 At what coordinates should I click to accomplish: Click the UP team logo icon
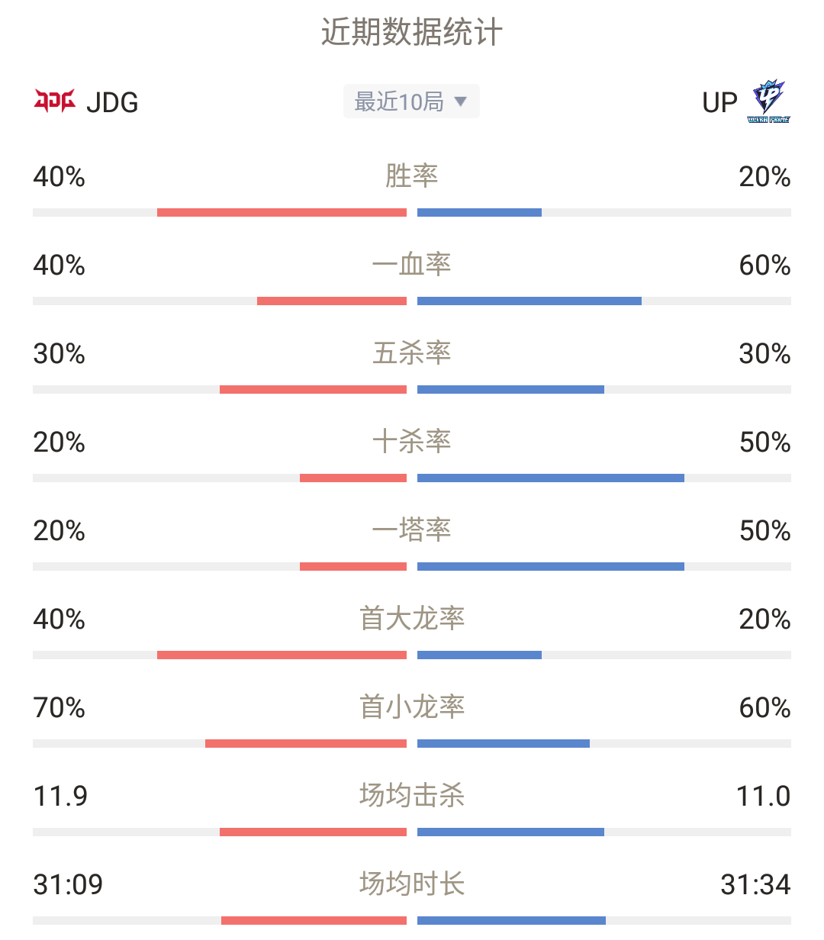pos(768,101)
